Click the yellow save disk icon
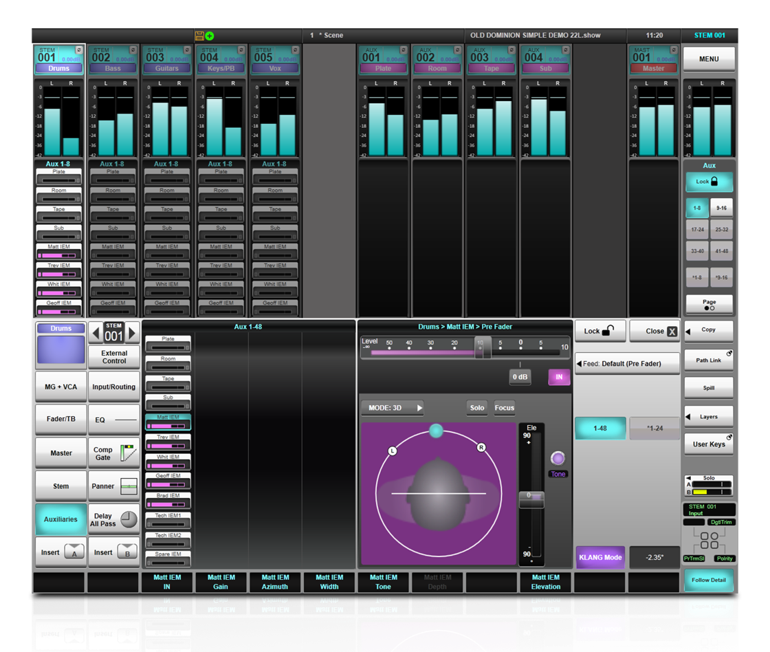Viewport: 770px width, 652px height. 199,36
